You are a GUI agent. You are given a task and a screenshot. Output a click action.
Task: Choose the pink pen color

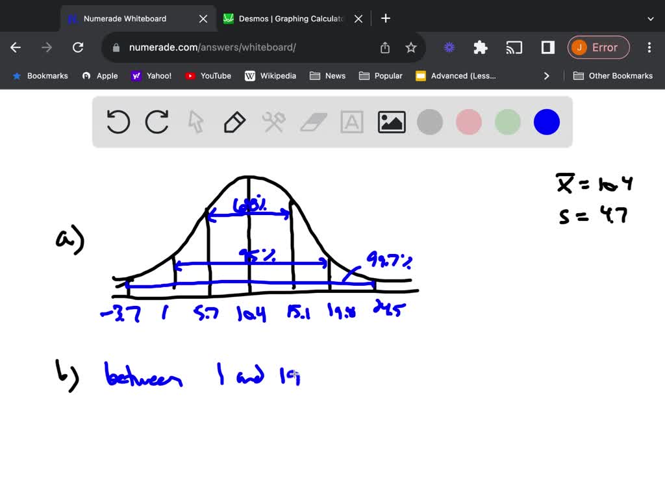coord(469,122)
